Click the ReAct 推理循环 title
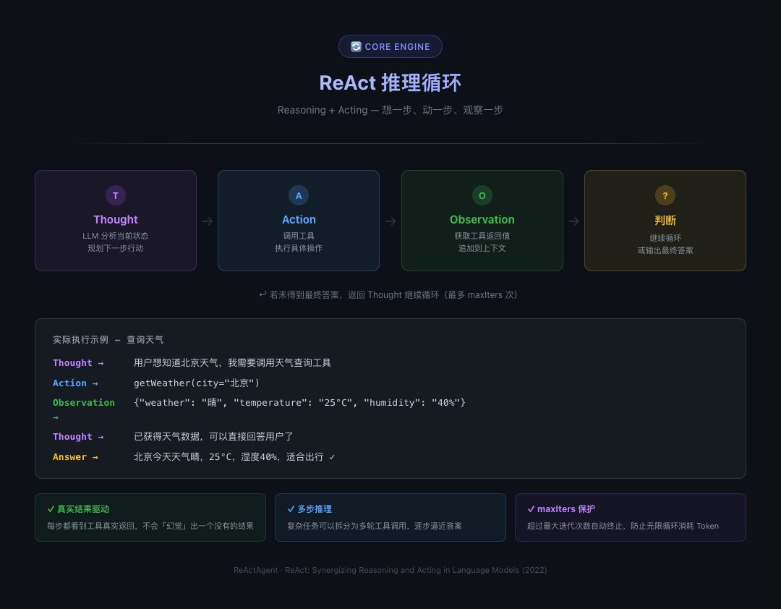The image size is (781, 609). pos(390,82)
